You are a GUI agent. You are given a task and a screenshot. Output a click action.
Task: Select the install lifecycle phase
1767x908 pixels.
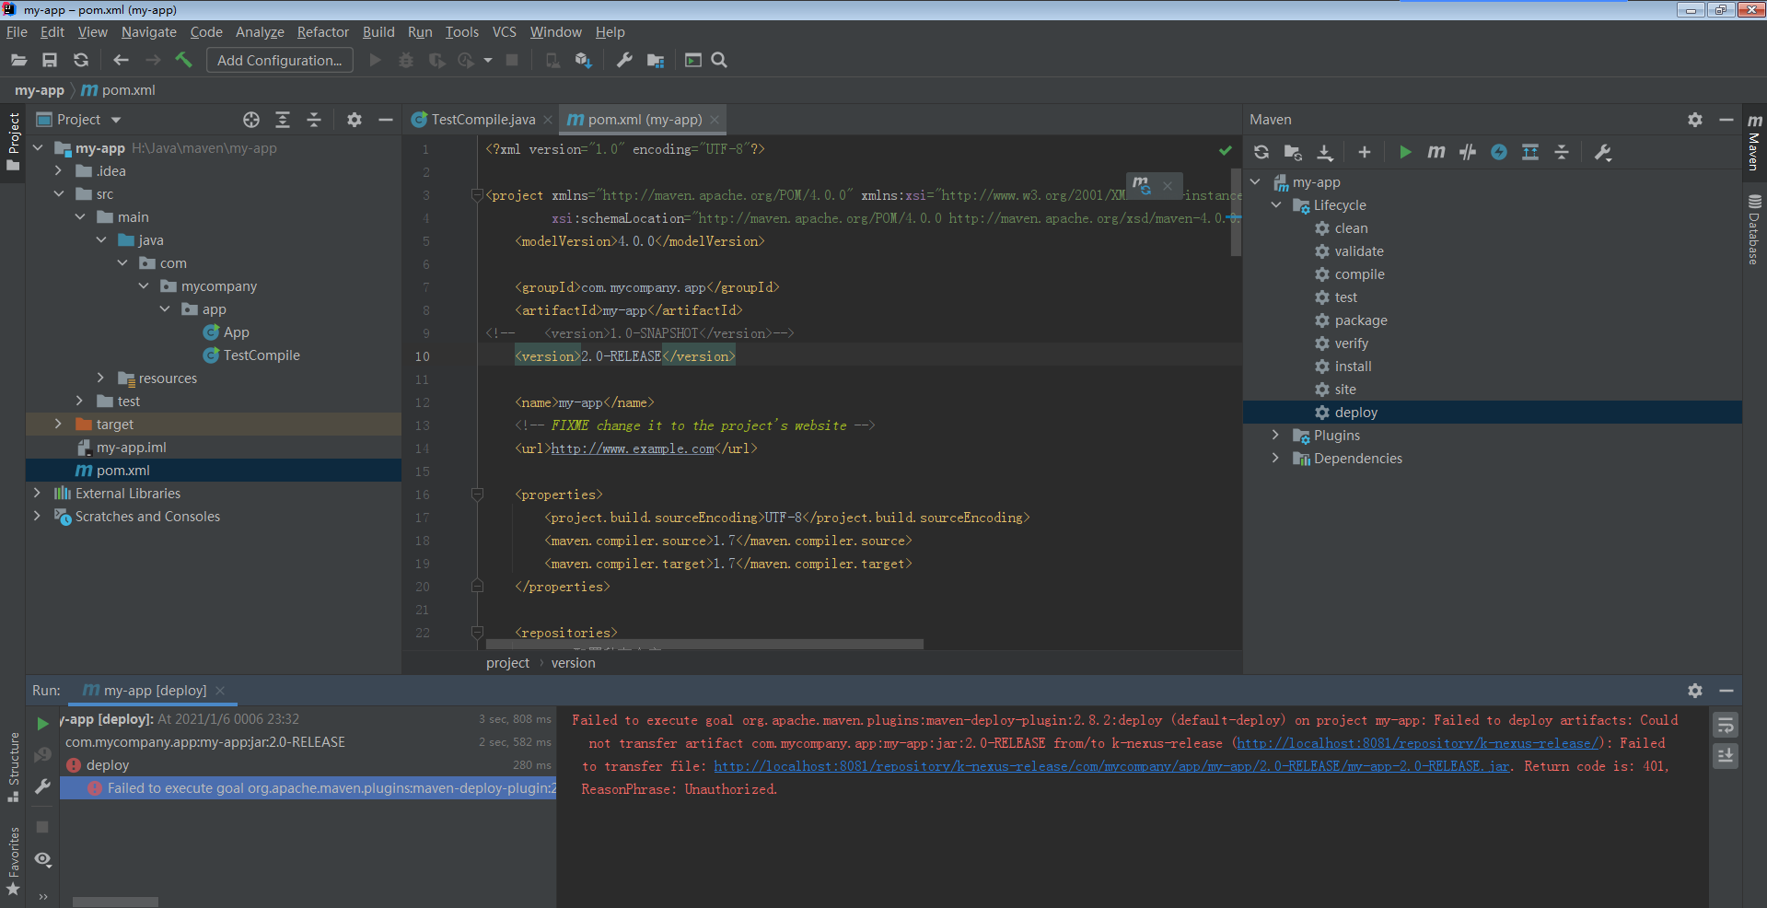(1353, 367)
